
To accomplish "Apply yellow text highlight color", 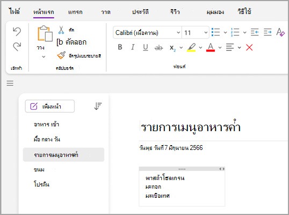I will tap(191, 47).
